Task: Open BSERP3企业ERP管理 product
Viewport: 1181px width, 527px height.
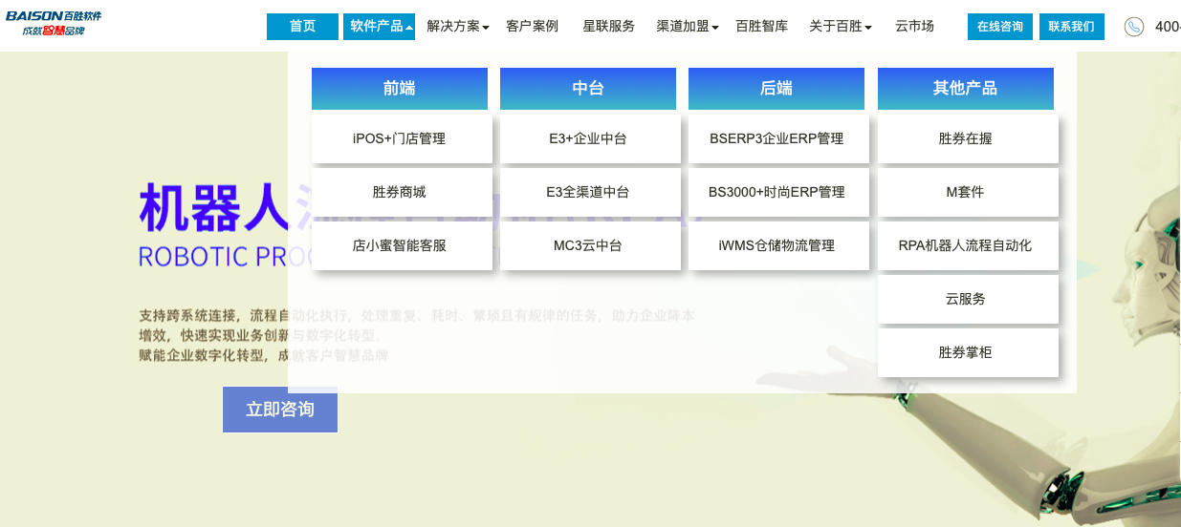Action: pos(777,139)
